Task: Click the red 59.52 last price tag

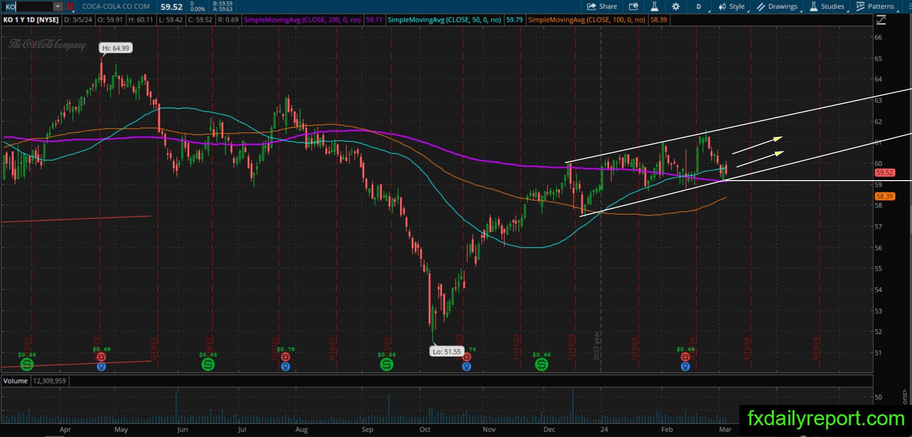Action: pos(884,172)
